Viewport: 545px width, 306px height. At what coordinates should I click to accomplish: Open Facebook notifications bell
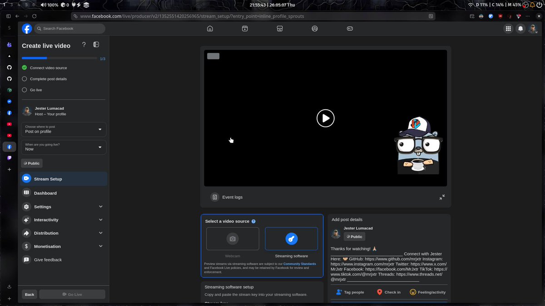[520, 29]
